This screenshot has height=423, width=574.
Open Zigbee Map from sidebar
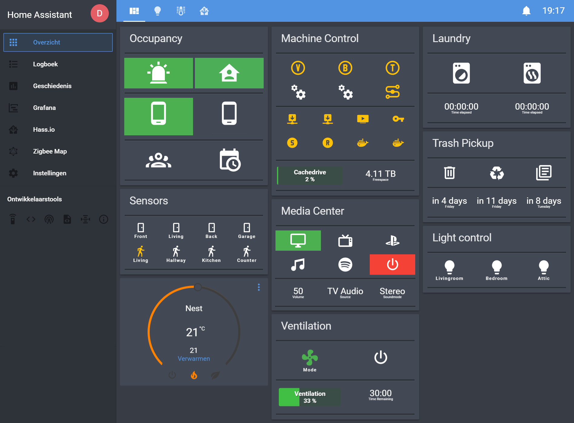pyautogui.click(x=50, y=151)
